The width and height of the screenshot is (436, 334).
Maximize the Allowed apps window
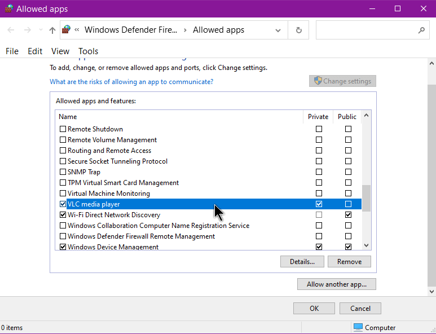398,8
